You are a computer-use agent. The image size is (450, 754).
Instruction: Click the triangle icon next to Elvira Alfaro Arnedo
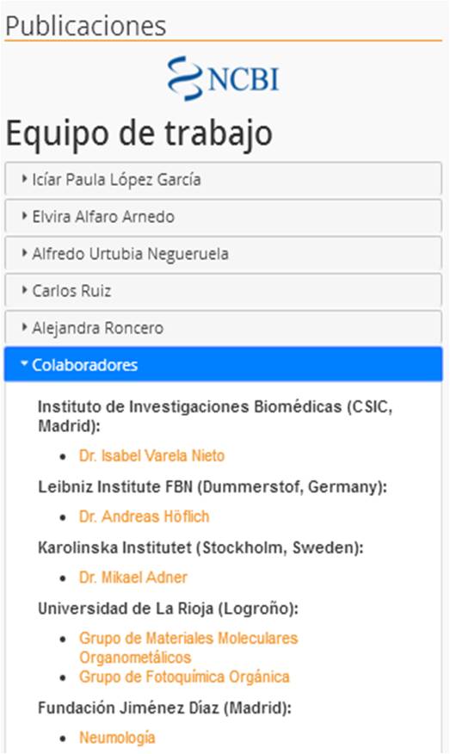tap(24, 216)
